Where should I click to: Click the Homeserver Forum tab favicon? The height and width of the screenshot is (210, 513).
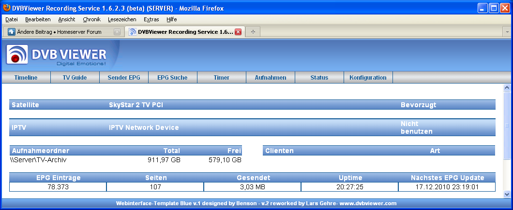pos(12,32)
